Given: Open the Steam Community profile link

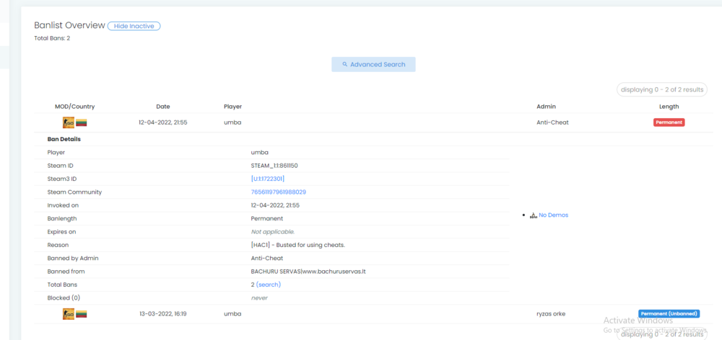Looking at the screenshot, I should coord(278,192).
